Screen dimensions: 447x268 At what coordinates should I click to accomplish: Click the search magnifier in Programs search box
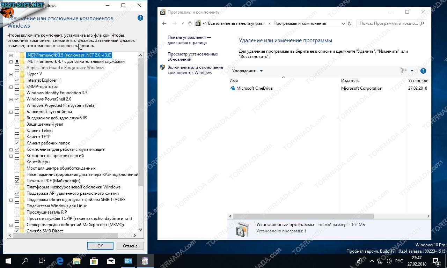tap(422, 23)
